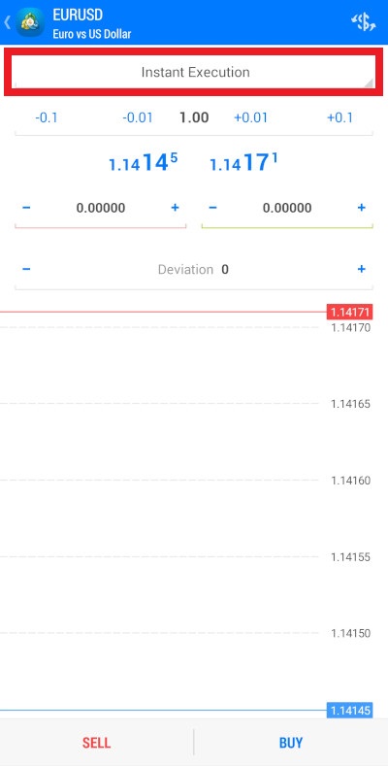388x766 pixels.
Task: Raise Deviation with plus icon
Action: 361,269
